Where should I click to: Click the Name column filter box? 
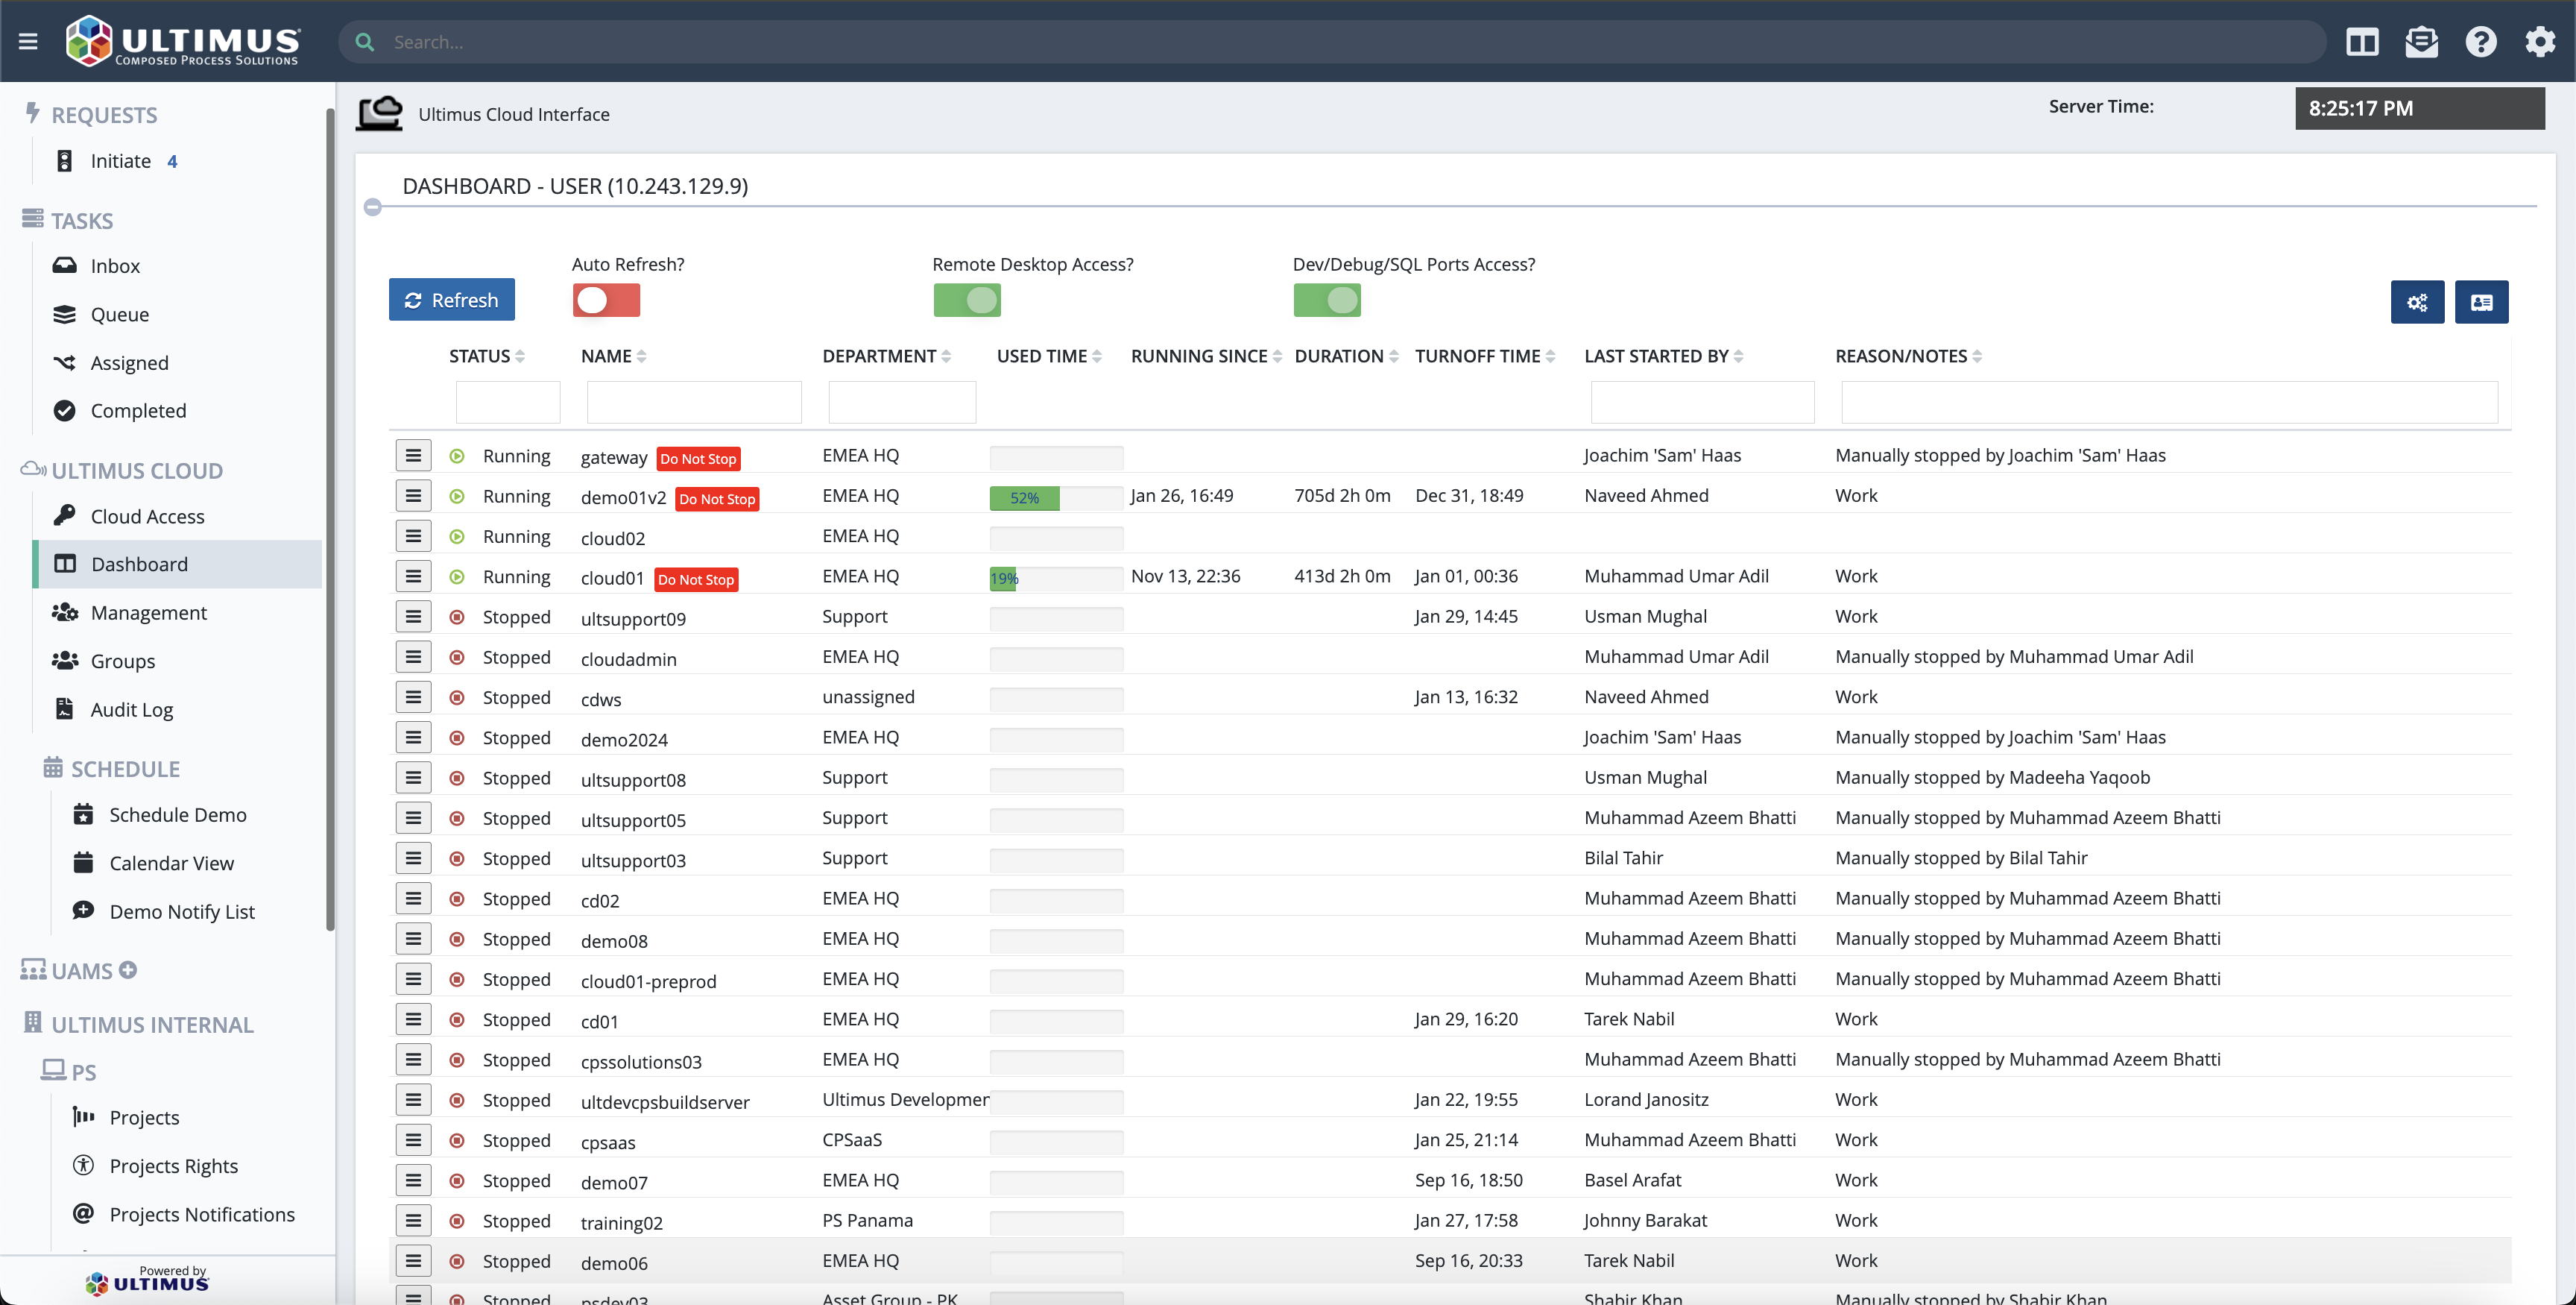tap(694, 402)
